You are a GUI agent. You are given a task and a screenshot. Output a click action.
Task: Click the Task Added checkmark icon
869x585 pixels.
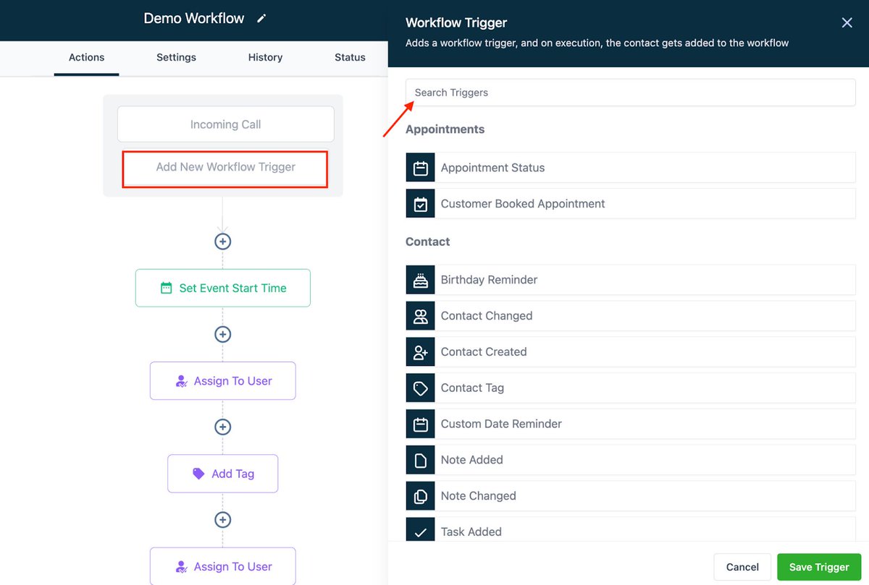tap(421, 529)
